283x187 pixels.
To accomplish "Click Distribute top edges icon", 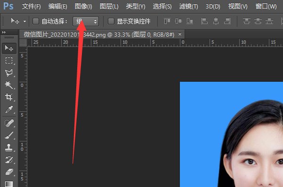I will (247, 21).
